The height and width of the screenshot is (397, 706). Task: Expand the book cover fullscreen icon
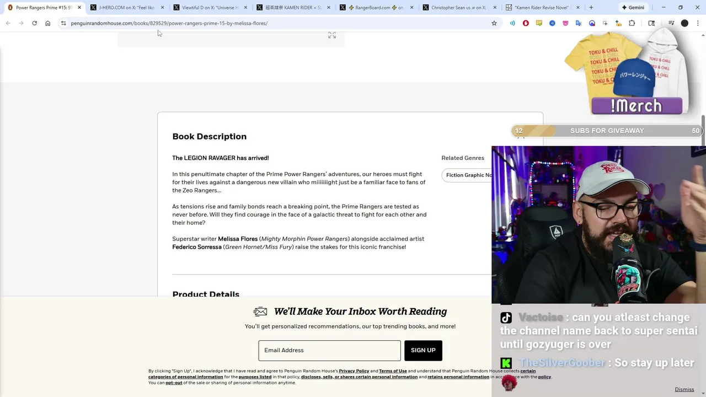point(332,35)
